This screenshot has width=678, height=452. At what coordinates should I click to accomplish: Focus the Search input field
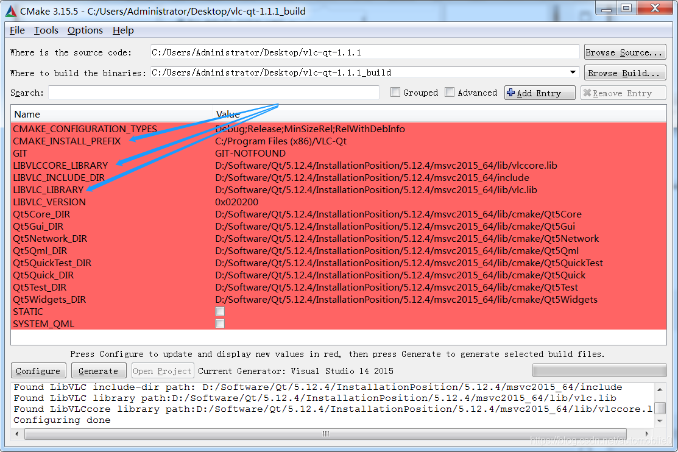click(214, 93)
